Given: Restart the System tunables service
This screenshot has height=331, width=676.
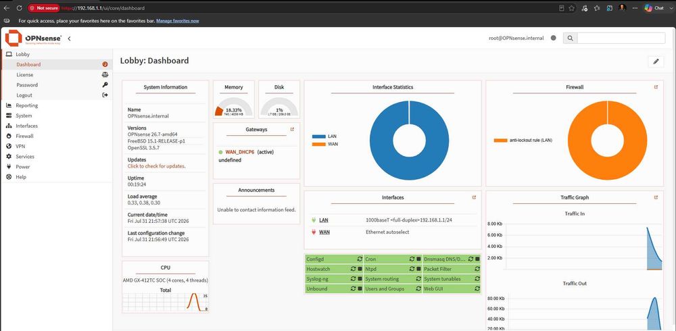Looking at the screenshot, I should pos(477,279).
